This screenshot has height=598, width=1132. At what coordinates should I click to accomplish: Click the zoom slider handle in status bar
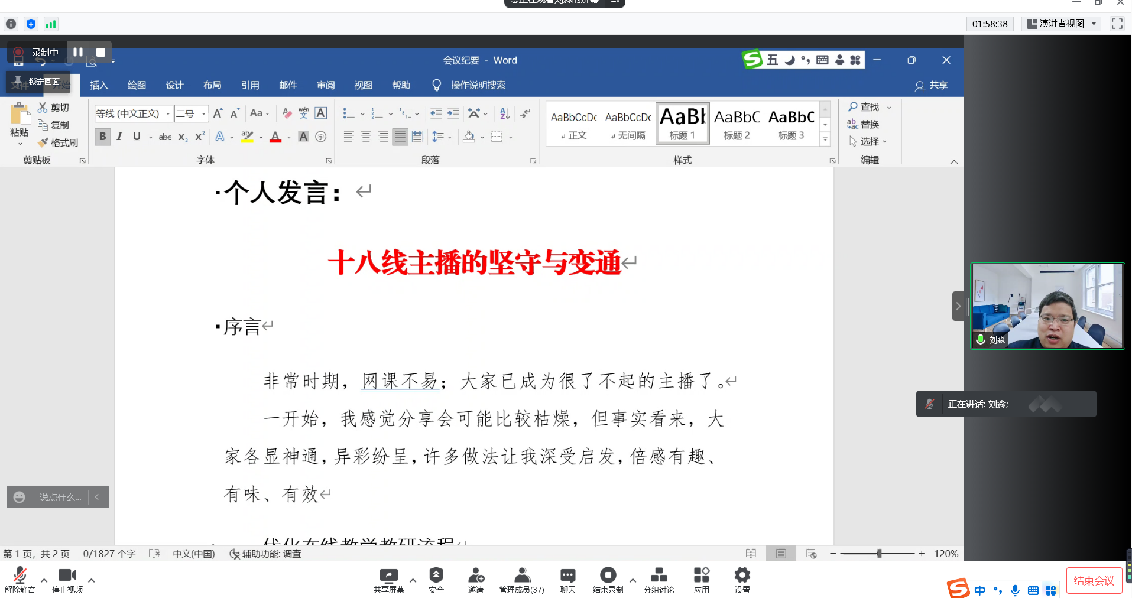880,554
